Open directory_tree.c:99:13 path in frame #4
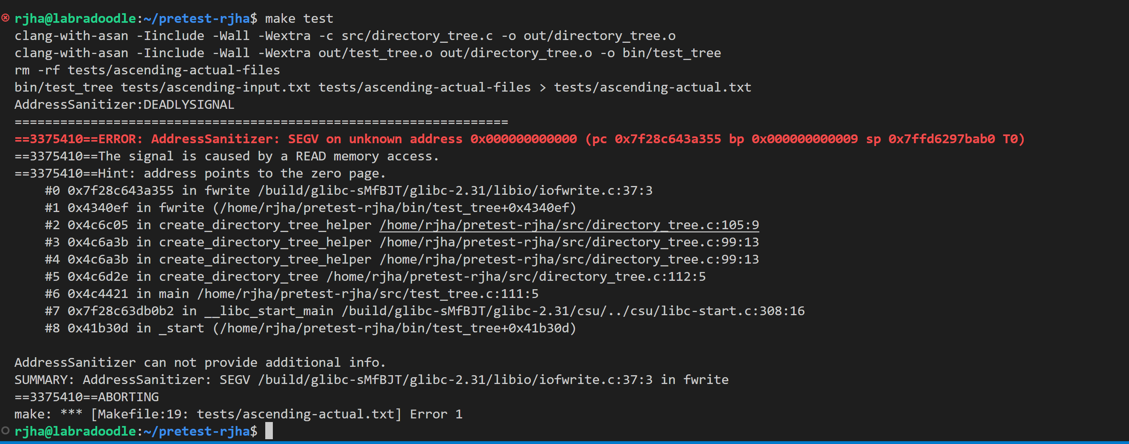Image resolution: width=1129 pixels, height=444 pixels. [569, 259]
